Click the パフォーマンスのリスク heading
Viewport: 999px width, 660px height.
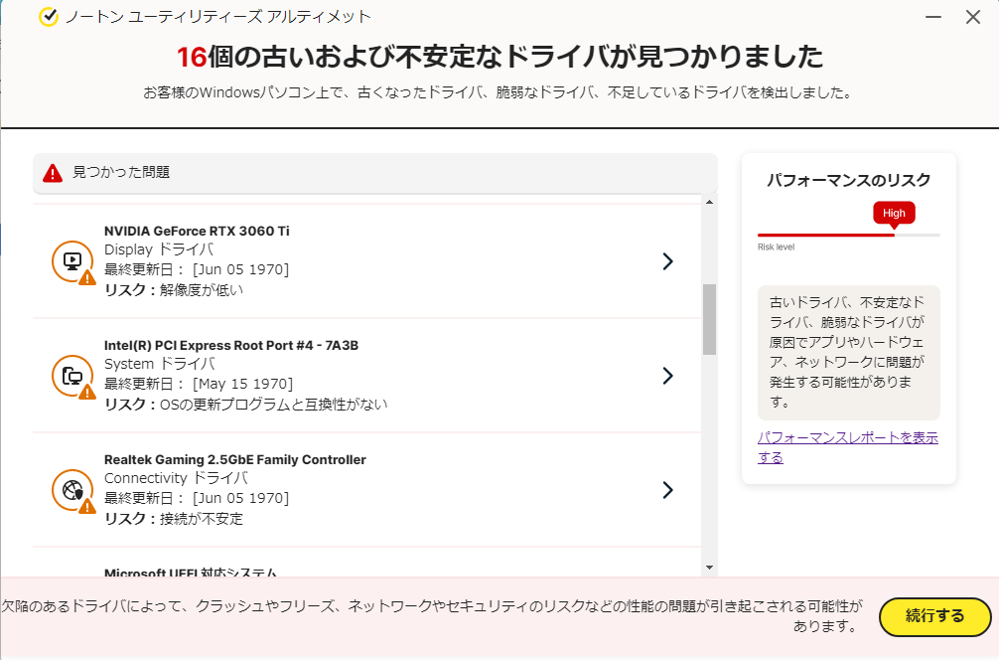[849, 181]
